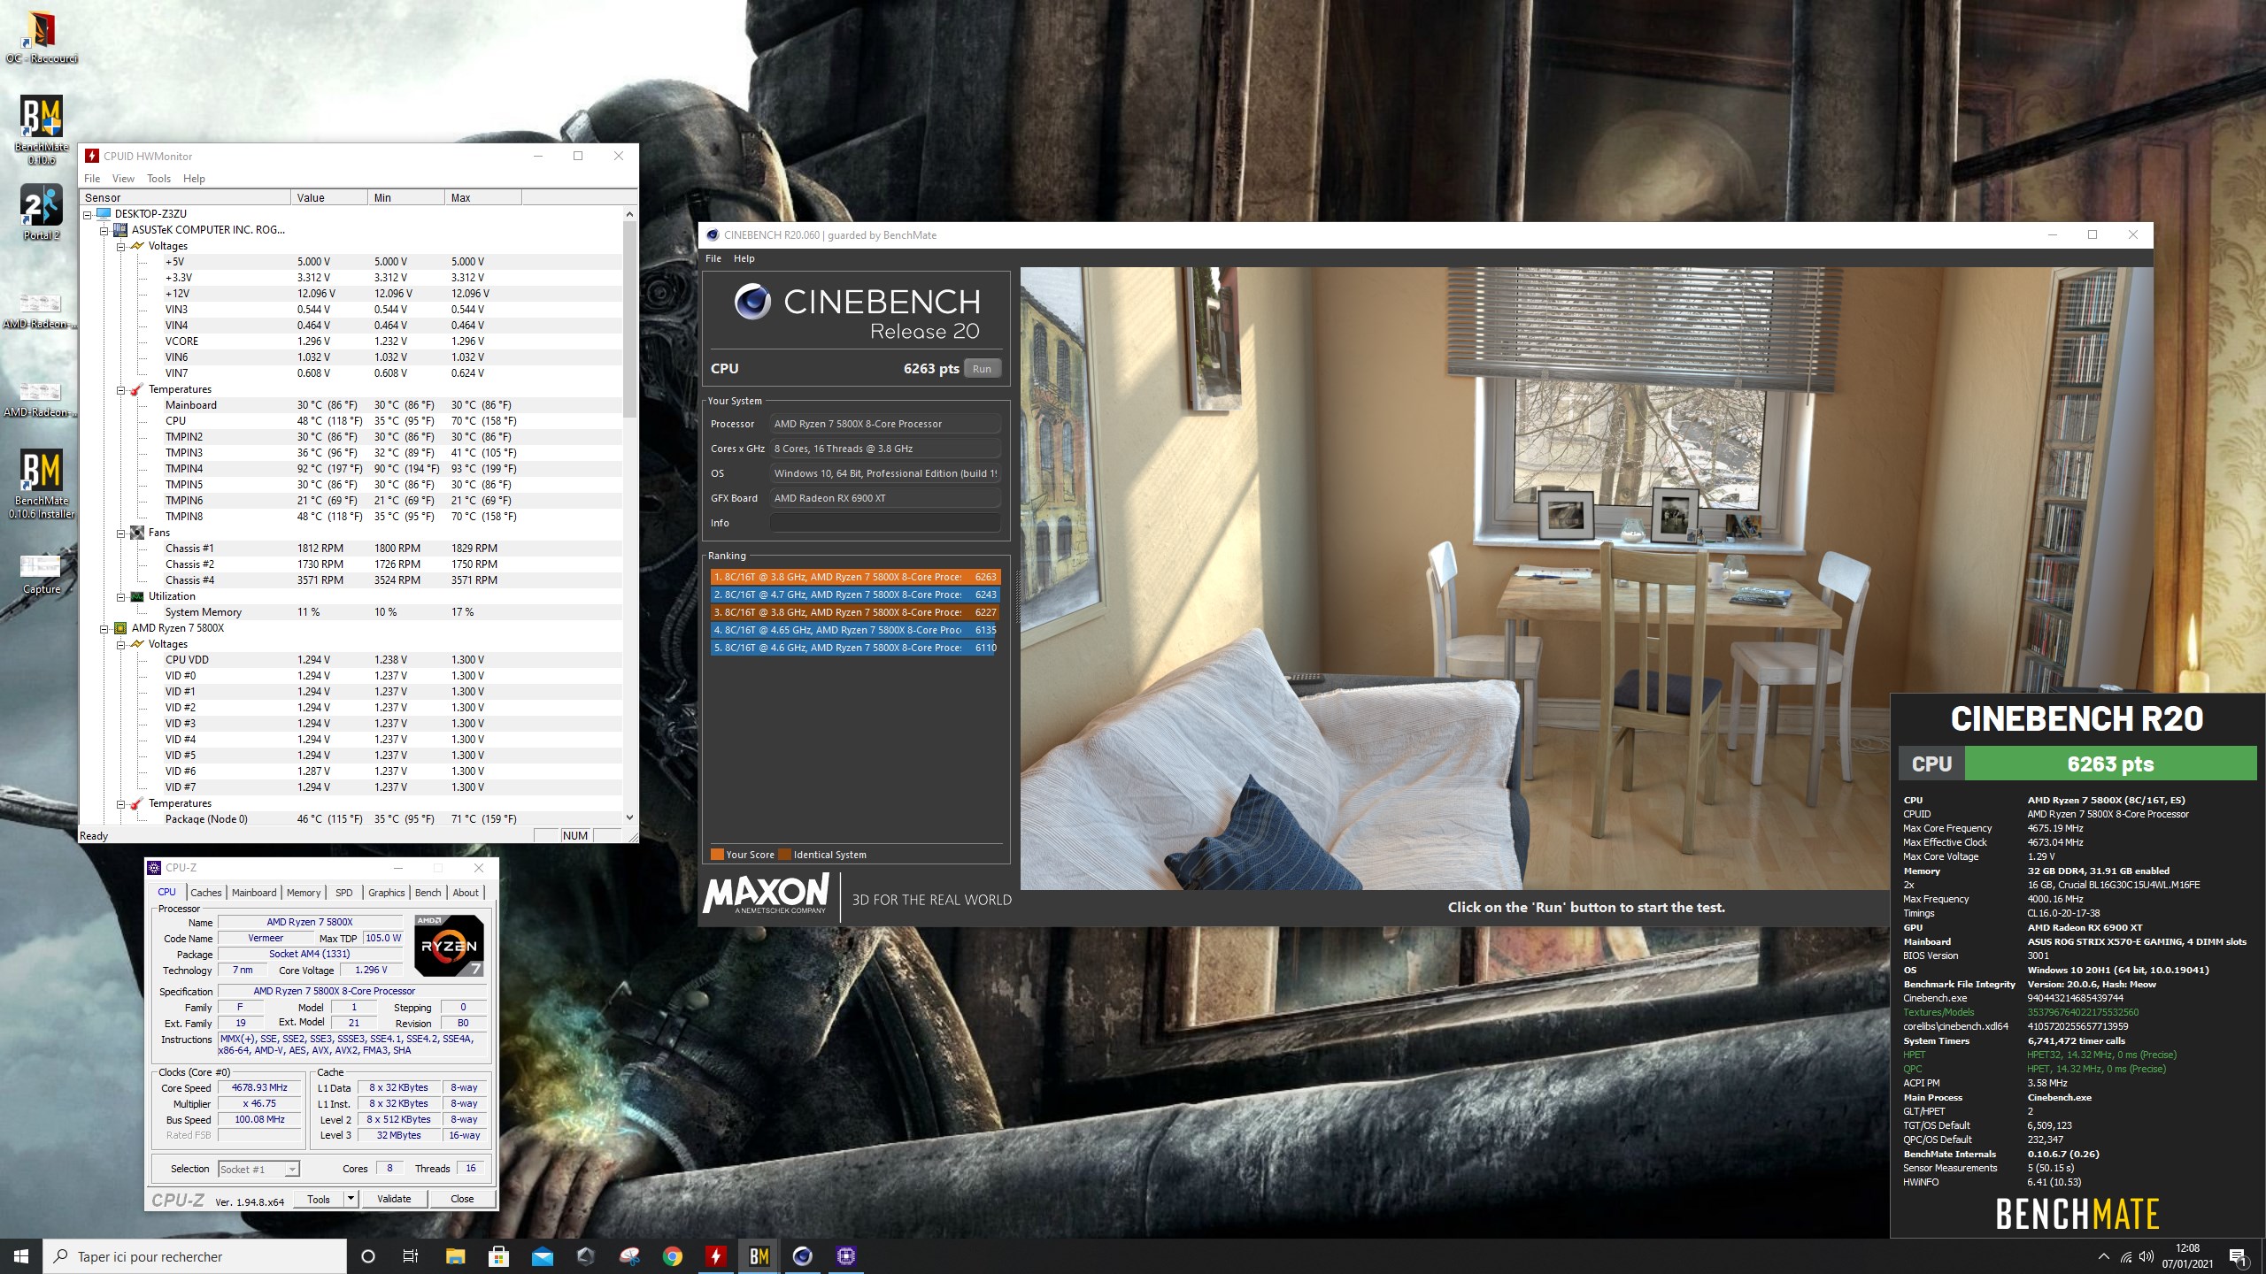
Task: Click the volume icon in system tray
Action: (2147, 1256)
